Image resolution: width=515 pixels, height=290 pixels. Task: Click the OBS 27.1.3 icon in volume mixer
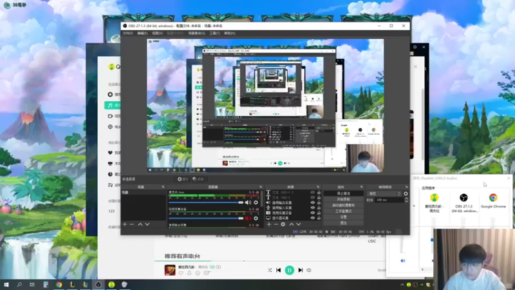pos(464,198)
